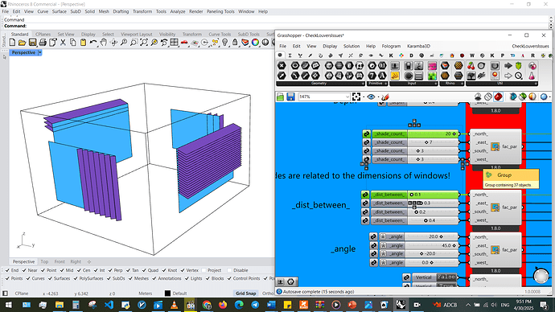Select the red shaded preview mode icon

pyautogui.click(x=499, y=96)
